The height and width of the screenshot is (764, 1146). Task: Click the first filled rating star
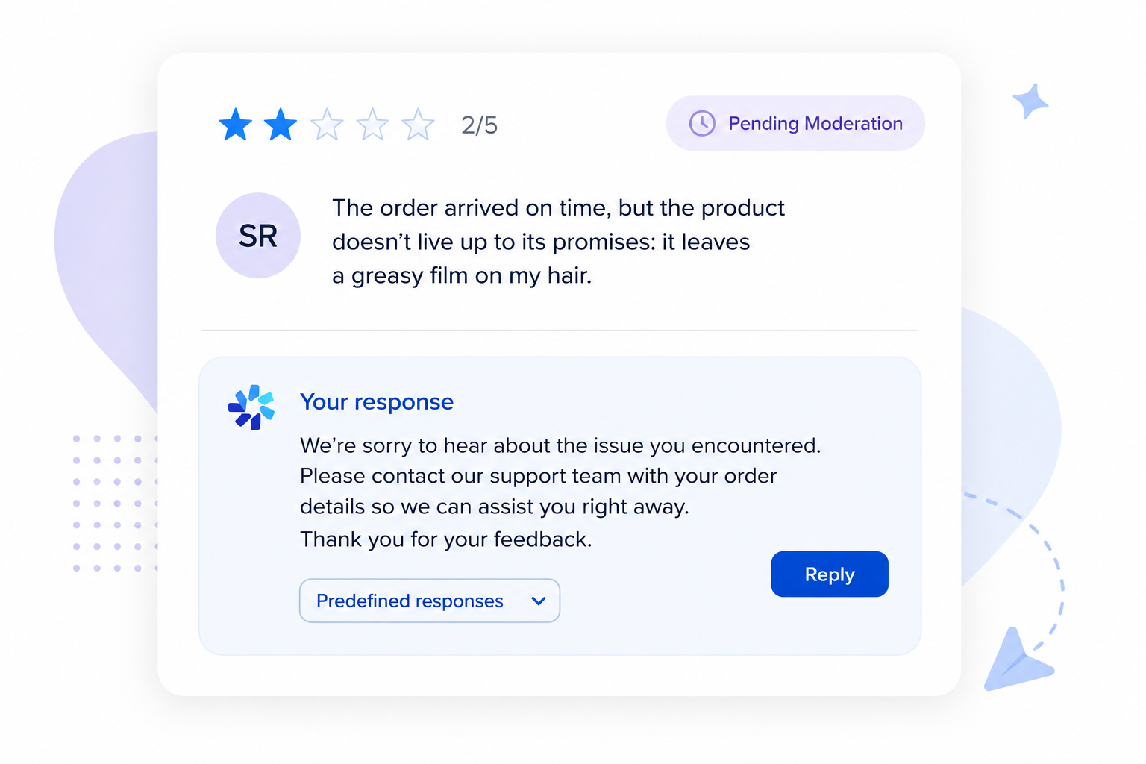236,125
